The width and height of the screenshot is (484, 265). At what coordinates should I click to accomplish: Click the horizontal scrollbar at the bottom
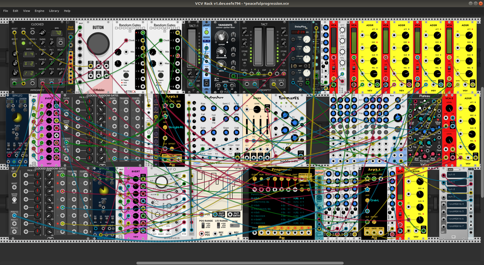240,263
